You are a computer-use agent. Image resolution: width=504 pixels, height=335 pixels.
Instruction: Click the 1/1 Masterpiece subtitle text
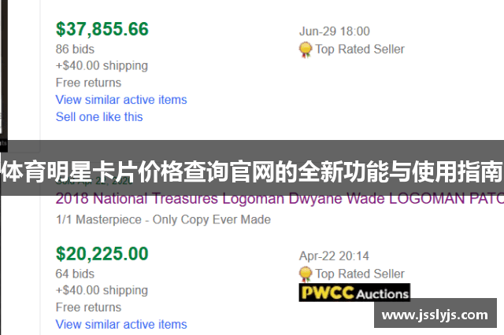point(163,220)
